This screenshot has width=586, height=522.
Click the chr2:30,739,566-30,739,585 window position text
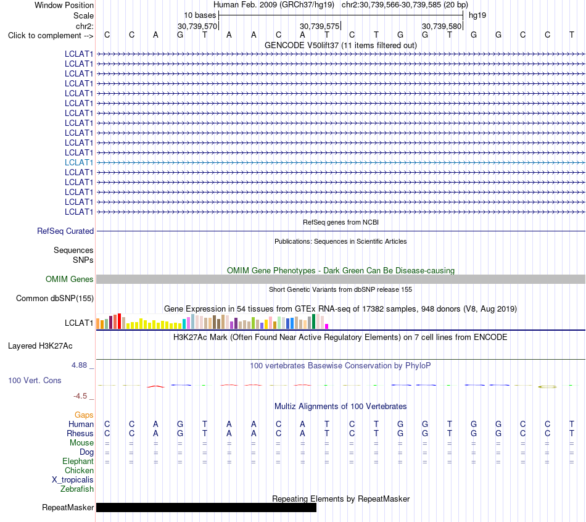pyautogui.click(x=405, y=5)
